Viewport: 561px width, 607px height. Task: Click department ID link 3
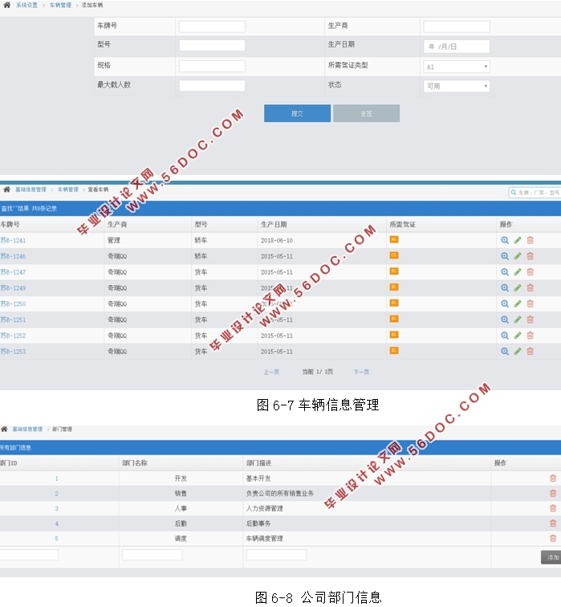tap(56, 509)
